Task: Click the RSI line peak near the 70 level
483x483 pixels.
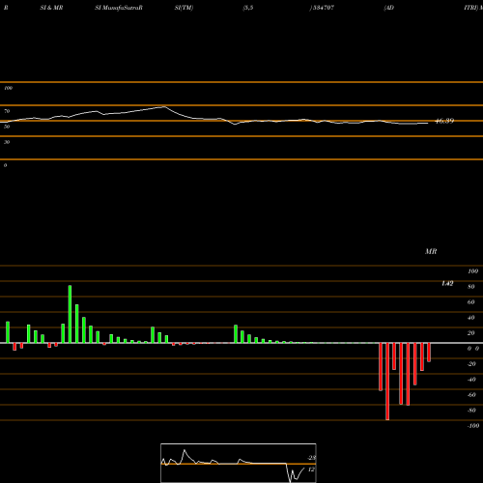Action: pos(164,107)
